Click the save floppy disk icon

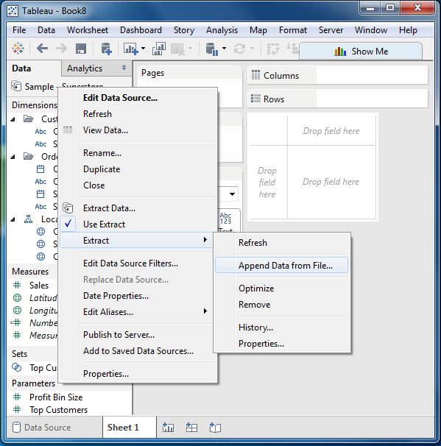[81, 49]
